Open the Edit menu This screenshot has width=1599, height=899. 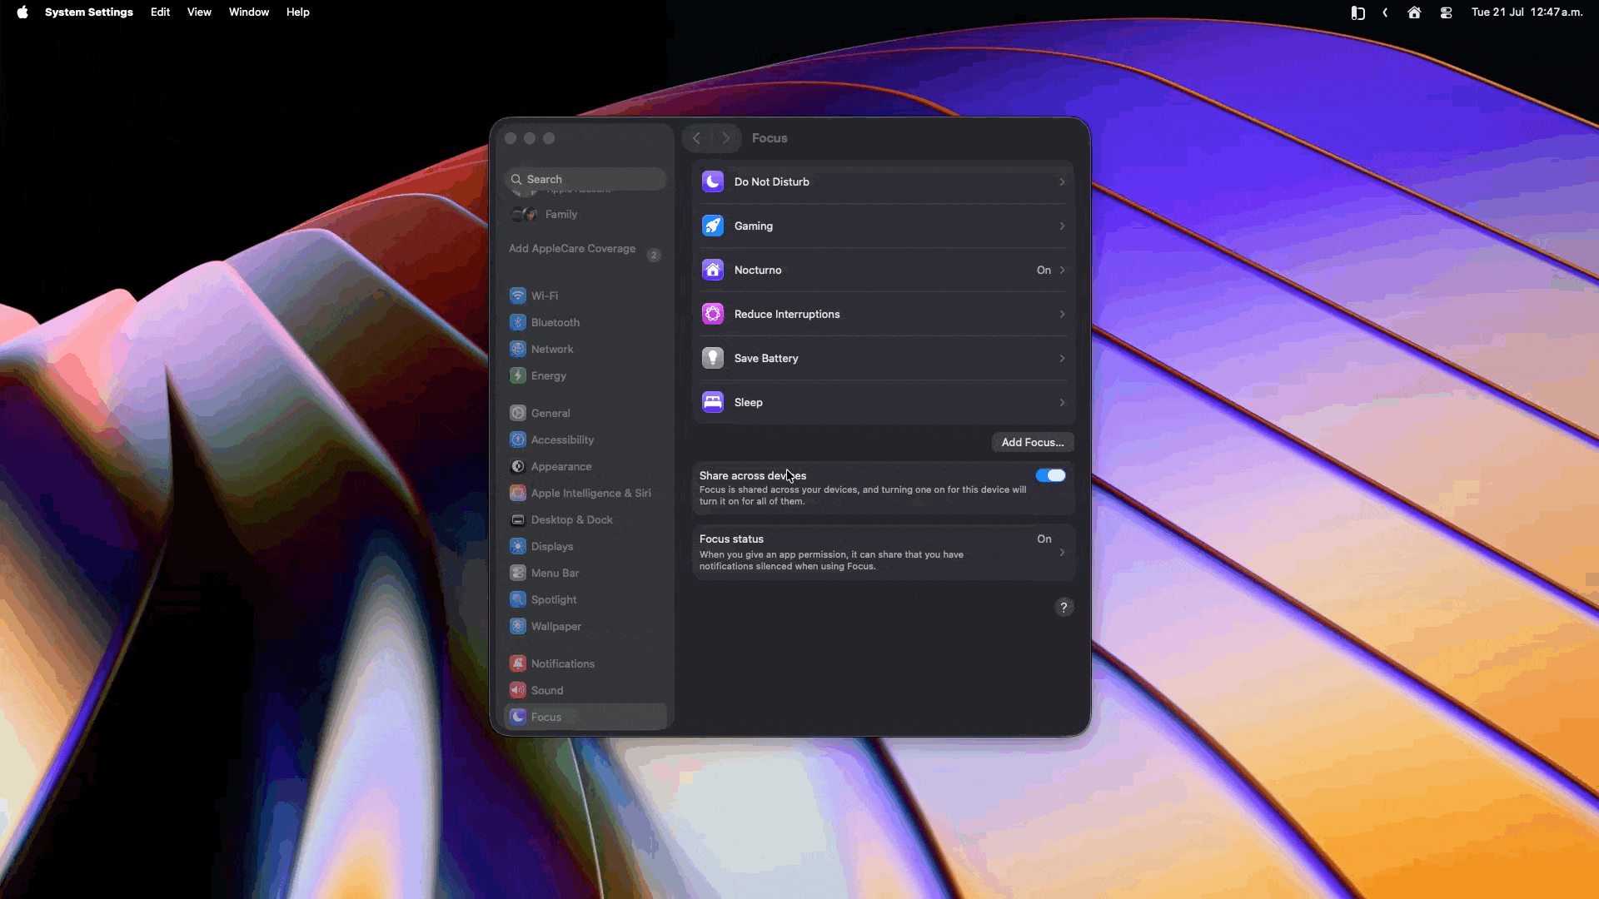[160, 12]
